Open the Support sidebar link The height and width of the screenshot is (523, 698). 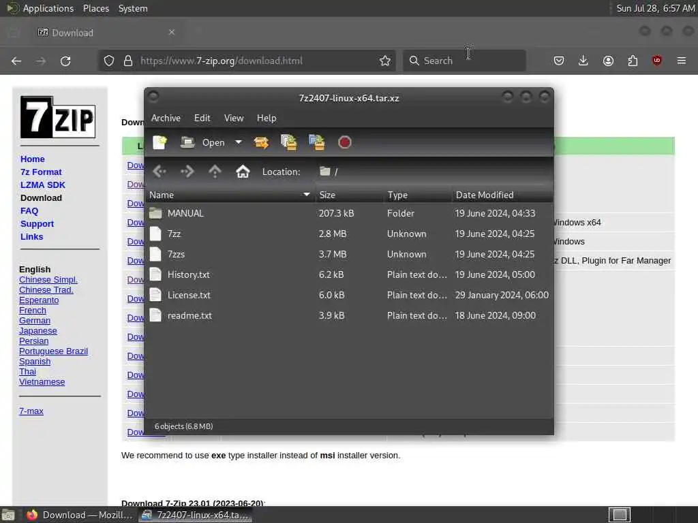pyautogui.click(x=37, y=223)
